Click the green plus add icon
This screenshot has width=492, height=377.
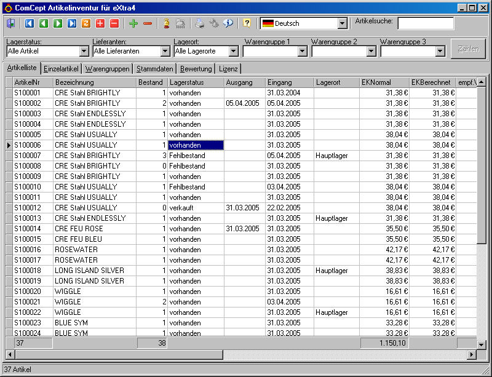coord(133,23)
